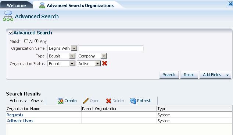Select the All match radio button
This screenshot has height=135, width=233.
(x=26, y=41)
